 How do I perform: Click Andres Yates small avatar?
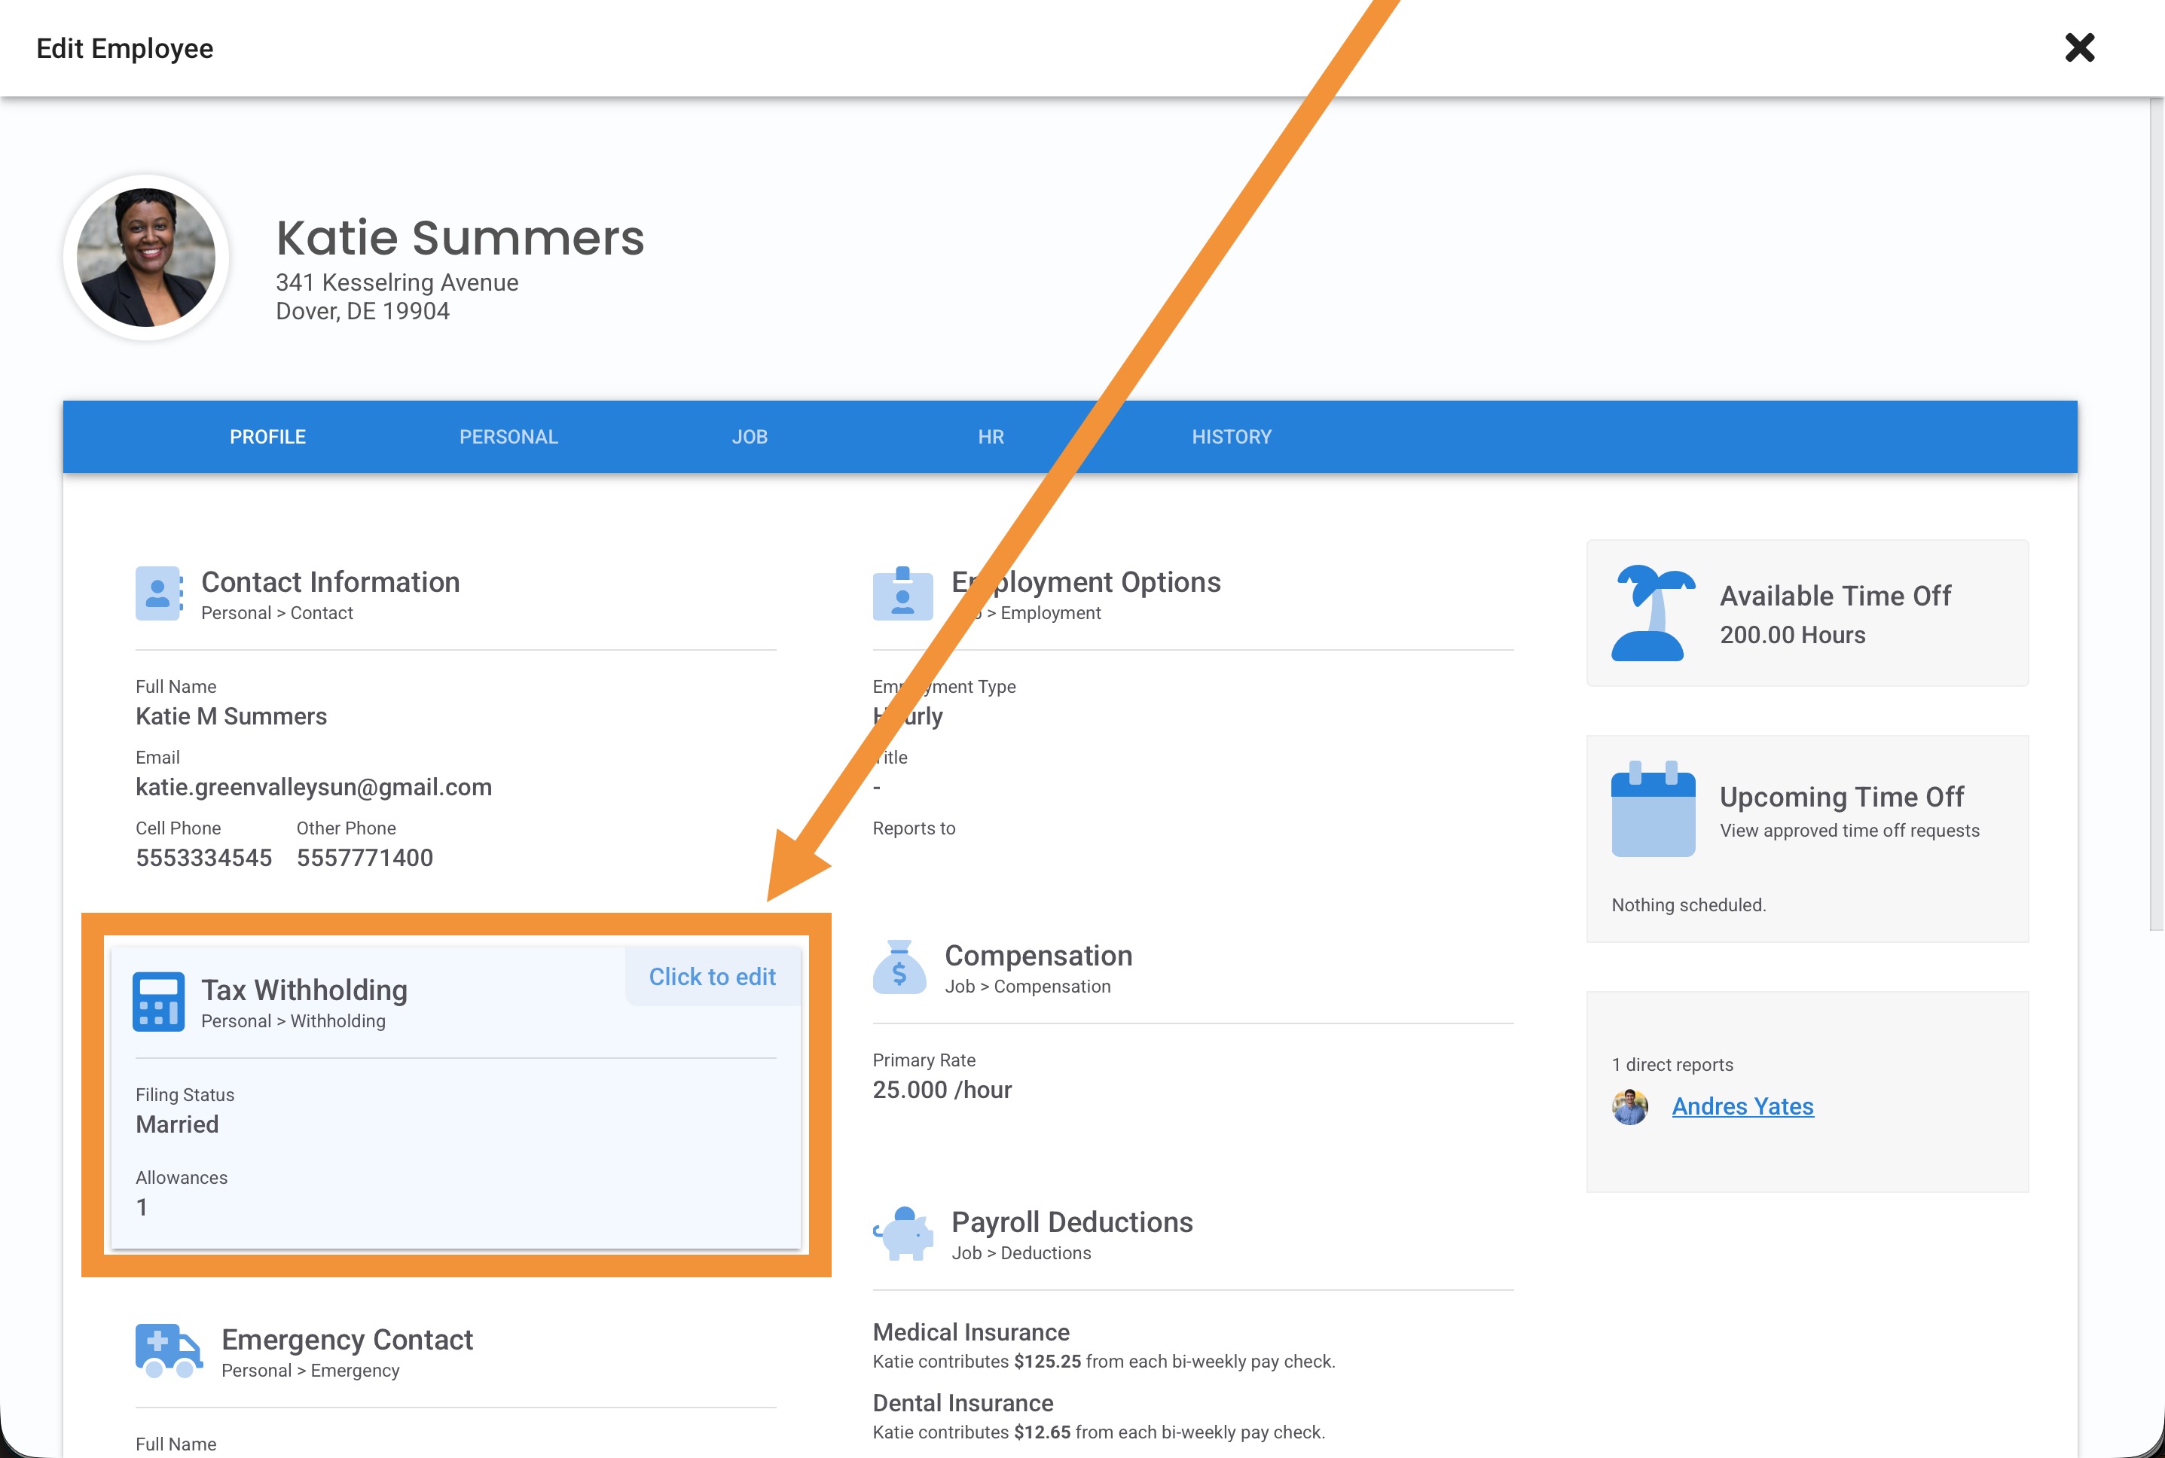tap(1629, 1106)
